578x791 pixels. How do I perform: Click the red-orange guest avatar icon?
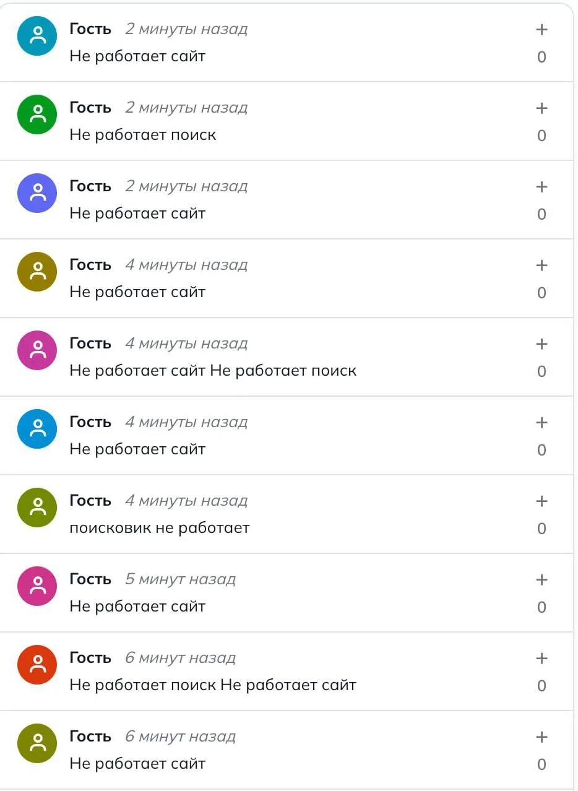coord(37,665)
